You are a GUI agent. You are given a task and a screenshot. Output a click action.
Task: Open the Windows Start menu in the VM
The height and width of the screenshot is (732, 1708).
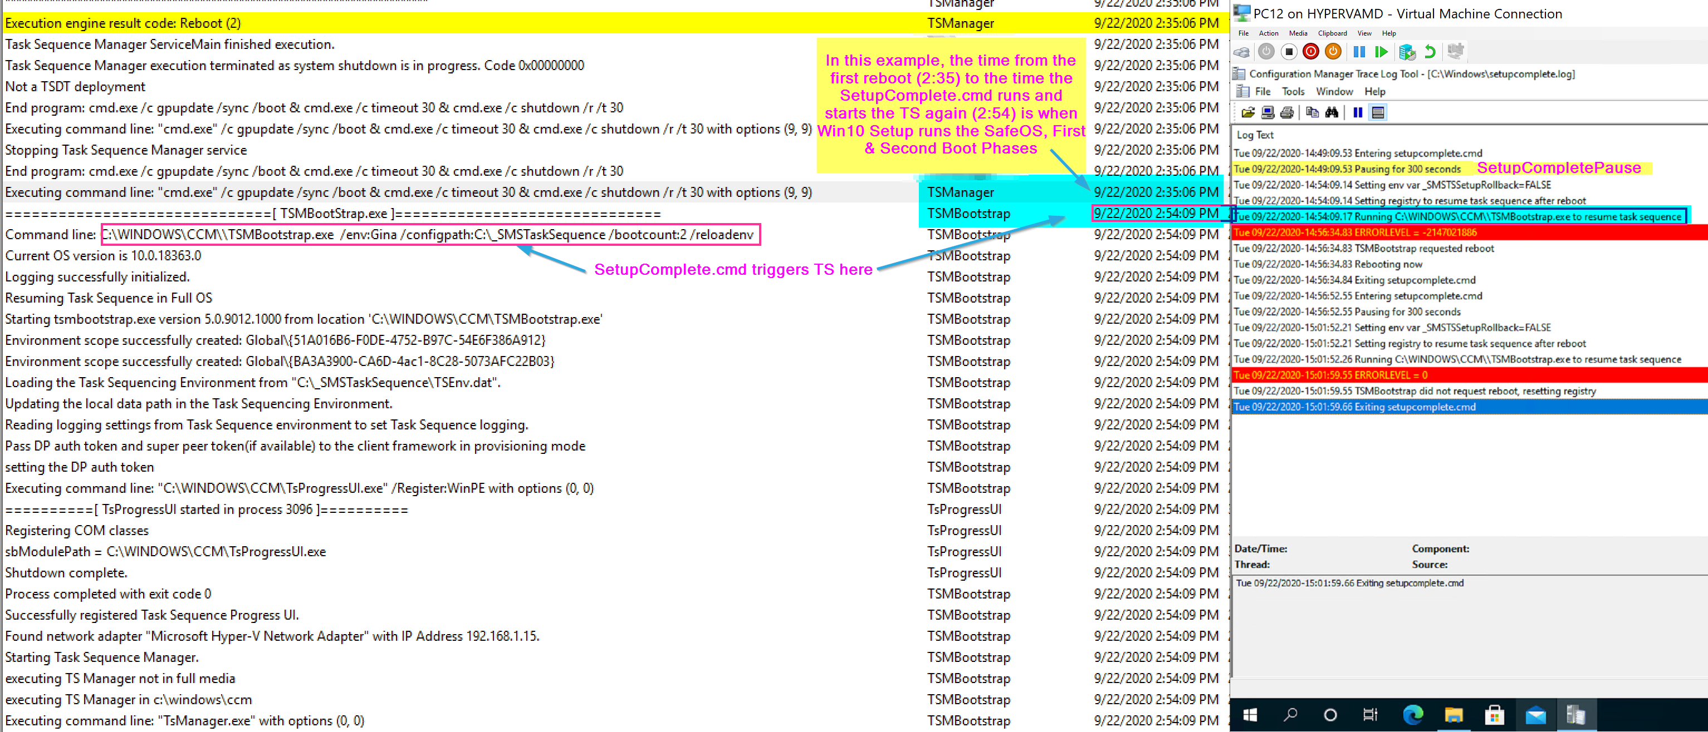point(1250,715)
